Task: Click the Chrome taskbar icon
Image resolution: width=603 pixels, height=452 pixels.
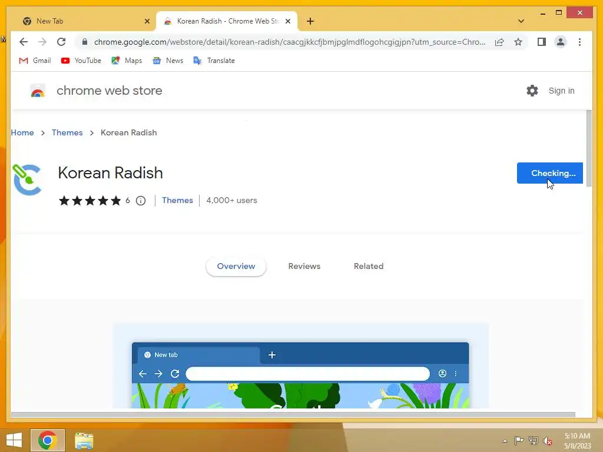Action: 48,440
